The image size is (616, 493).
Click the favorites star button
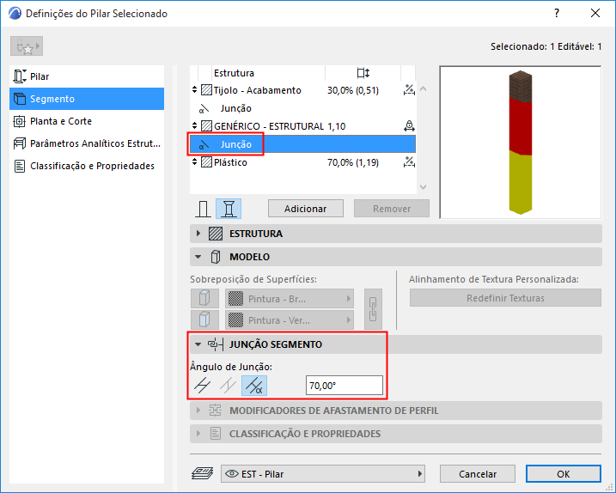(27, 46)
